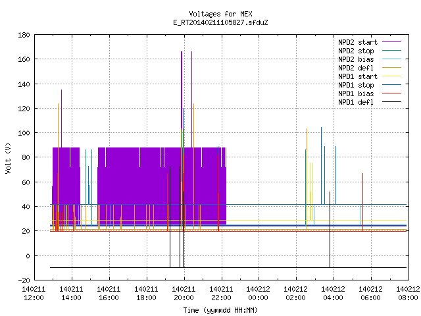Image resolution: width=421 pixels, height=316 pixels.
Task: Click the '140211 12:00' time tick label
Action: 34,294
